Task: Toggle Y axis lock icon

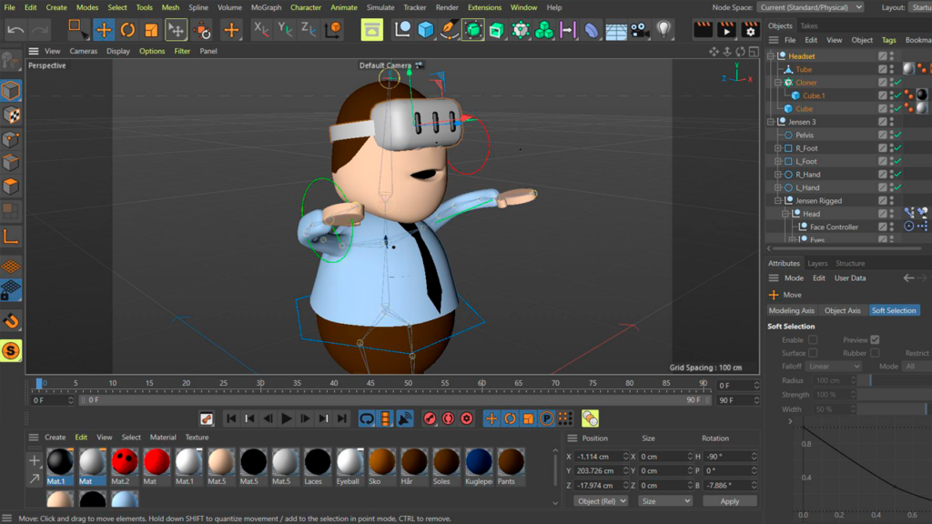Action: point(285,29)
